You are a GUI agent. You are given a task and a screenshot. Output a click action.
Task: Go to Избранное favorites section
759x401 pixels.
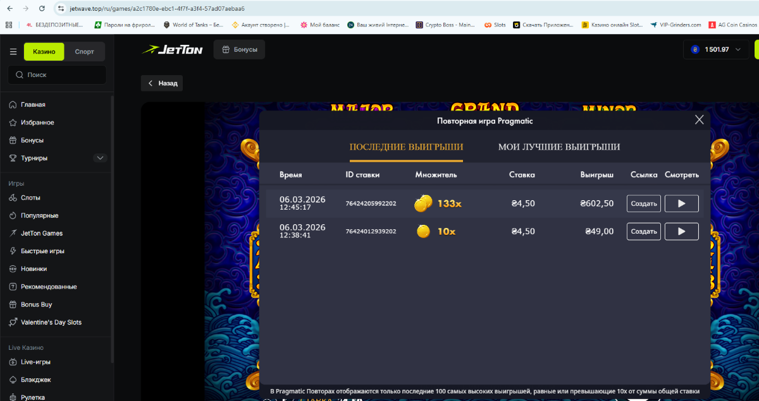tap(37, 123)
